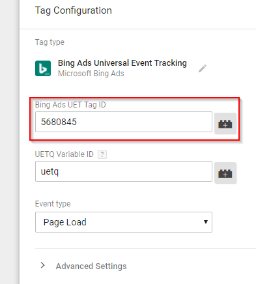Click the green Bing Ads logo icon
The height and width of the screenshot is (284, 256).
pos(43,68)
